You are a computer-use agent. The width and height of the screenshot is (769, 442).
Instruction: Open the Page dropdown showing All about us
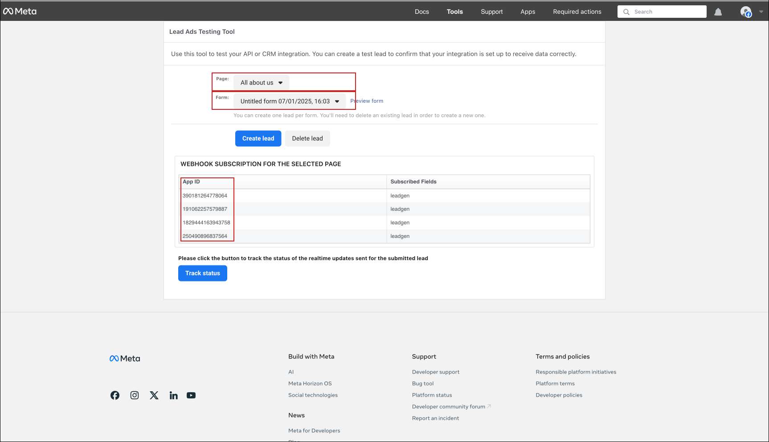tap(262, 83)
